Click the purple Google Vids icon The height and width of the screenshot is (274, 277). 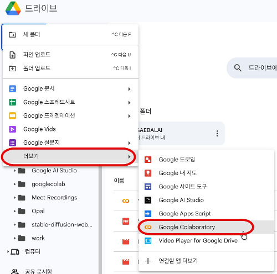point(12,129)
